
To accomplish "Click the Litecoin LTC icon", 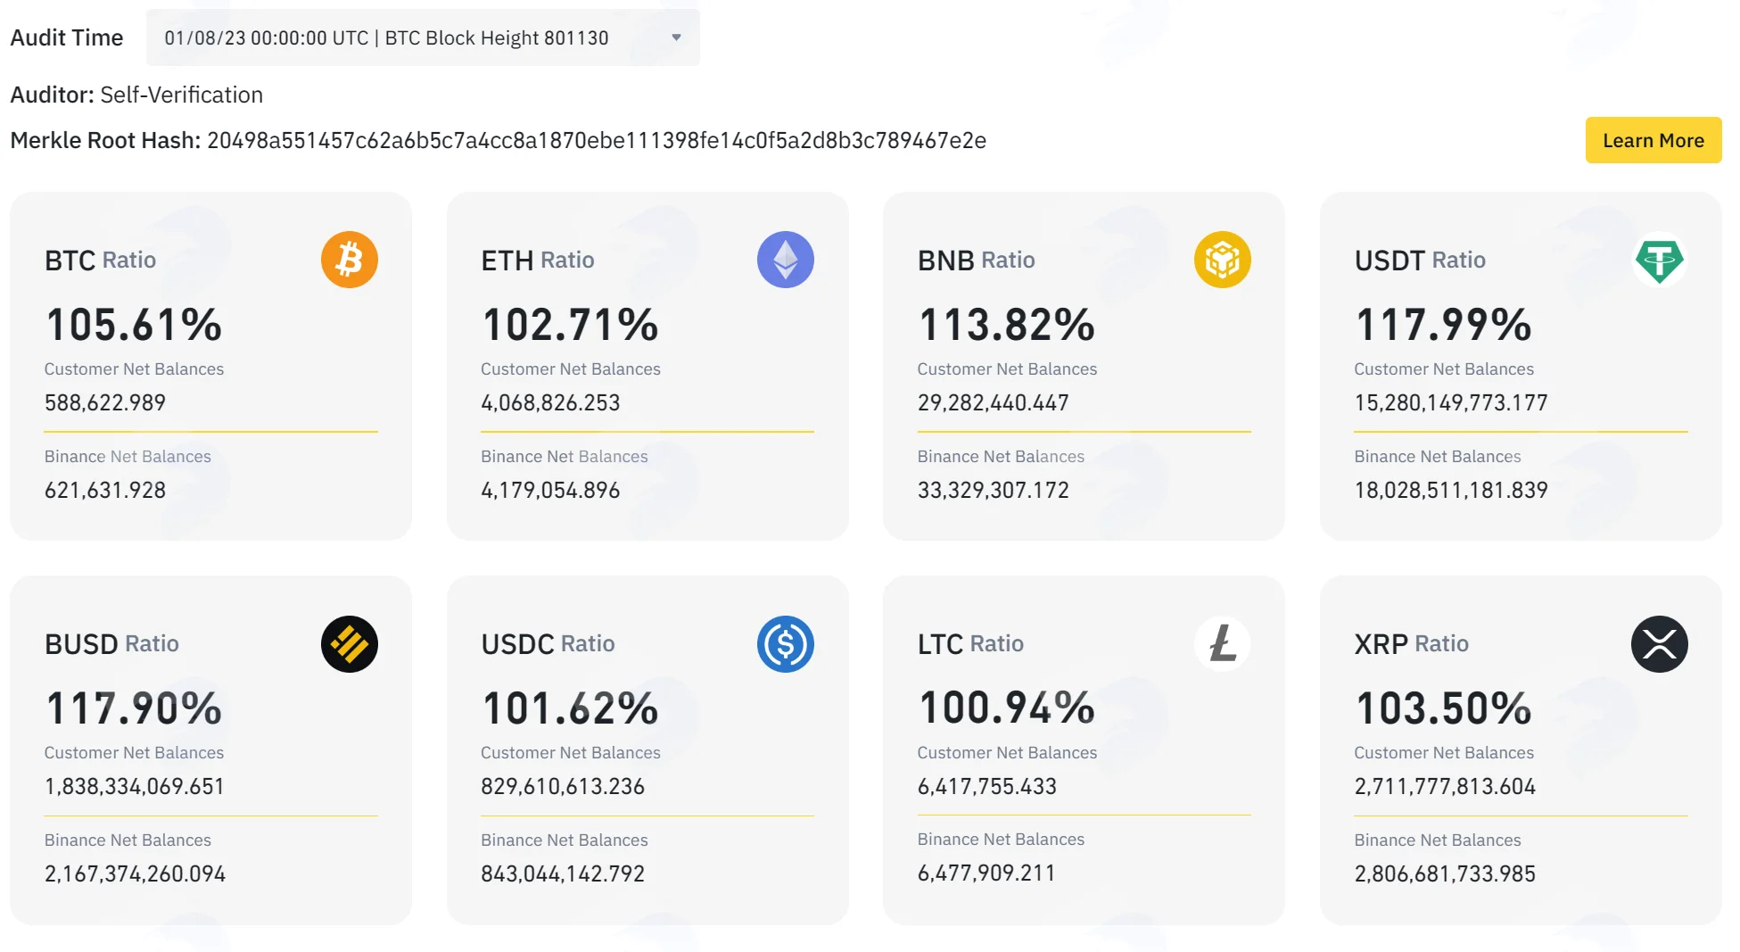I will 1222,643.
